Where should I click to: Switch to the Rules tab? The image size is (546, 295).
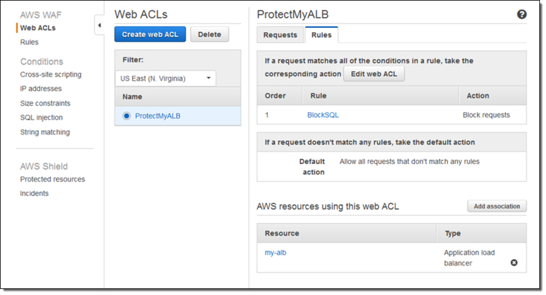[321, 35]
